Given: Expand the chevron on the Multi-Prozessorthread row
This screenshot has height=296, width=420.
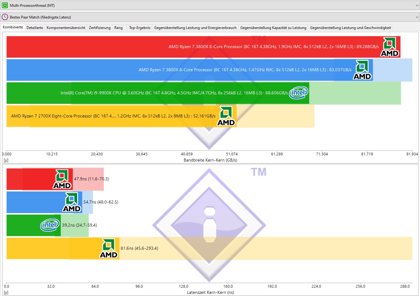Looking at the screenshot, I should tap(417, 6).
